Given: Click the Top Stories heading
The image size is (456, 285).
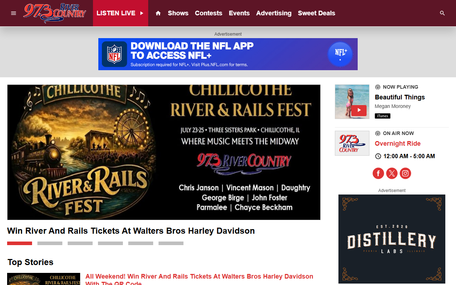Looking at the screenshot, I should pos(30,262).
